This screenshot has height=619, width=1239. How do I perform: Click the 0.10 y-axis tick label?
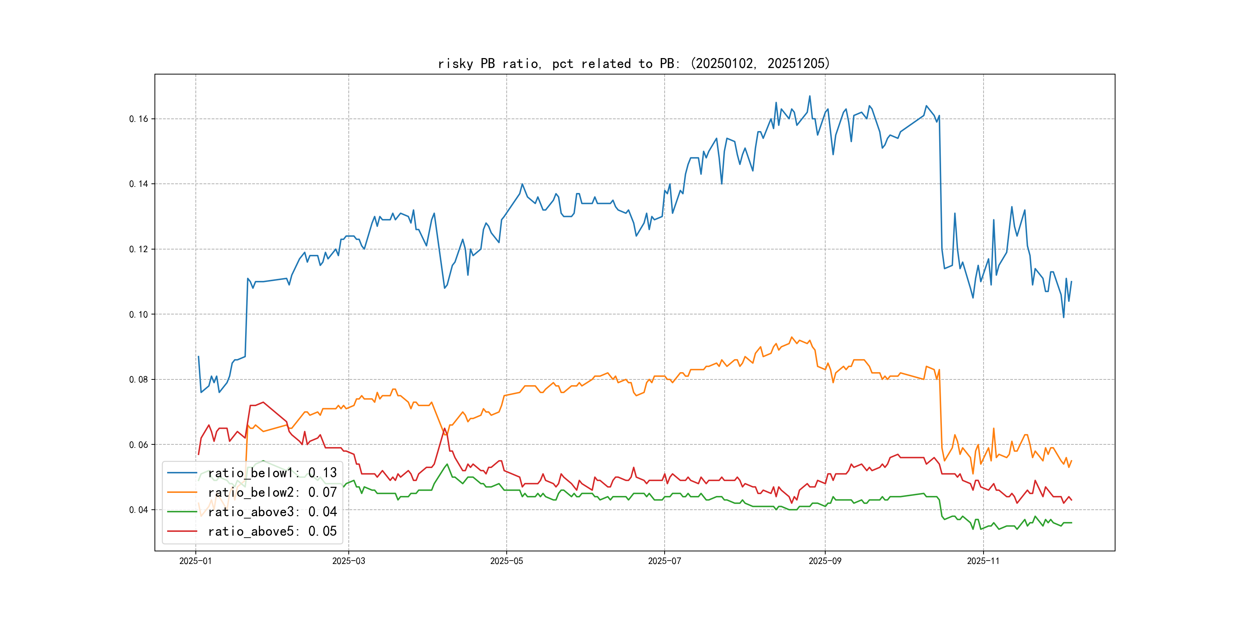click(x=138, y=314)
